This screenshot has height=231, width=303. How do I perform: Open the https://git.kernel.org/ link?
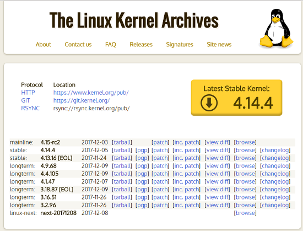(x=82, y=100)
